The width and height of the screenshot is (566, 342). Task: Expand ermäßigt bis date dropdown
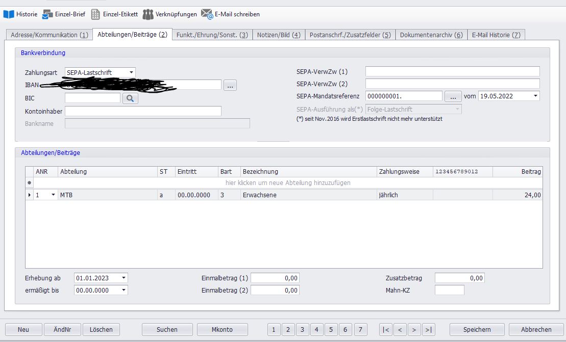[x=124, y=291]
